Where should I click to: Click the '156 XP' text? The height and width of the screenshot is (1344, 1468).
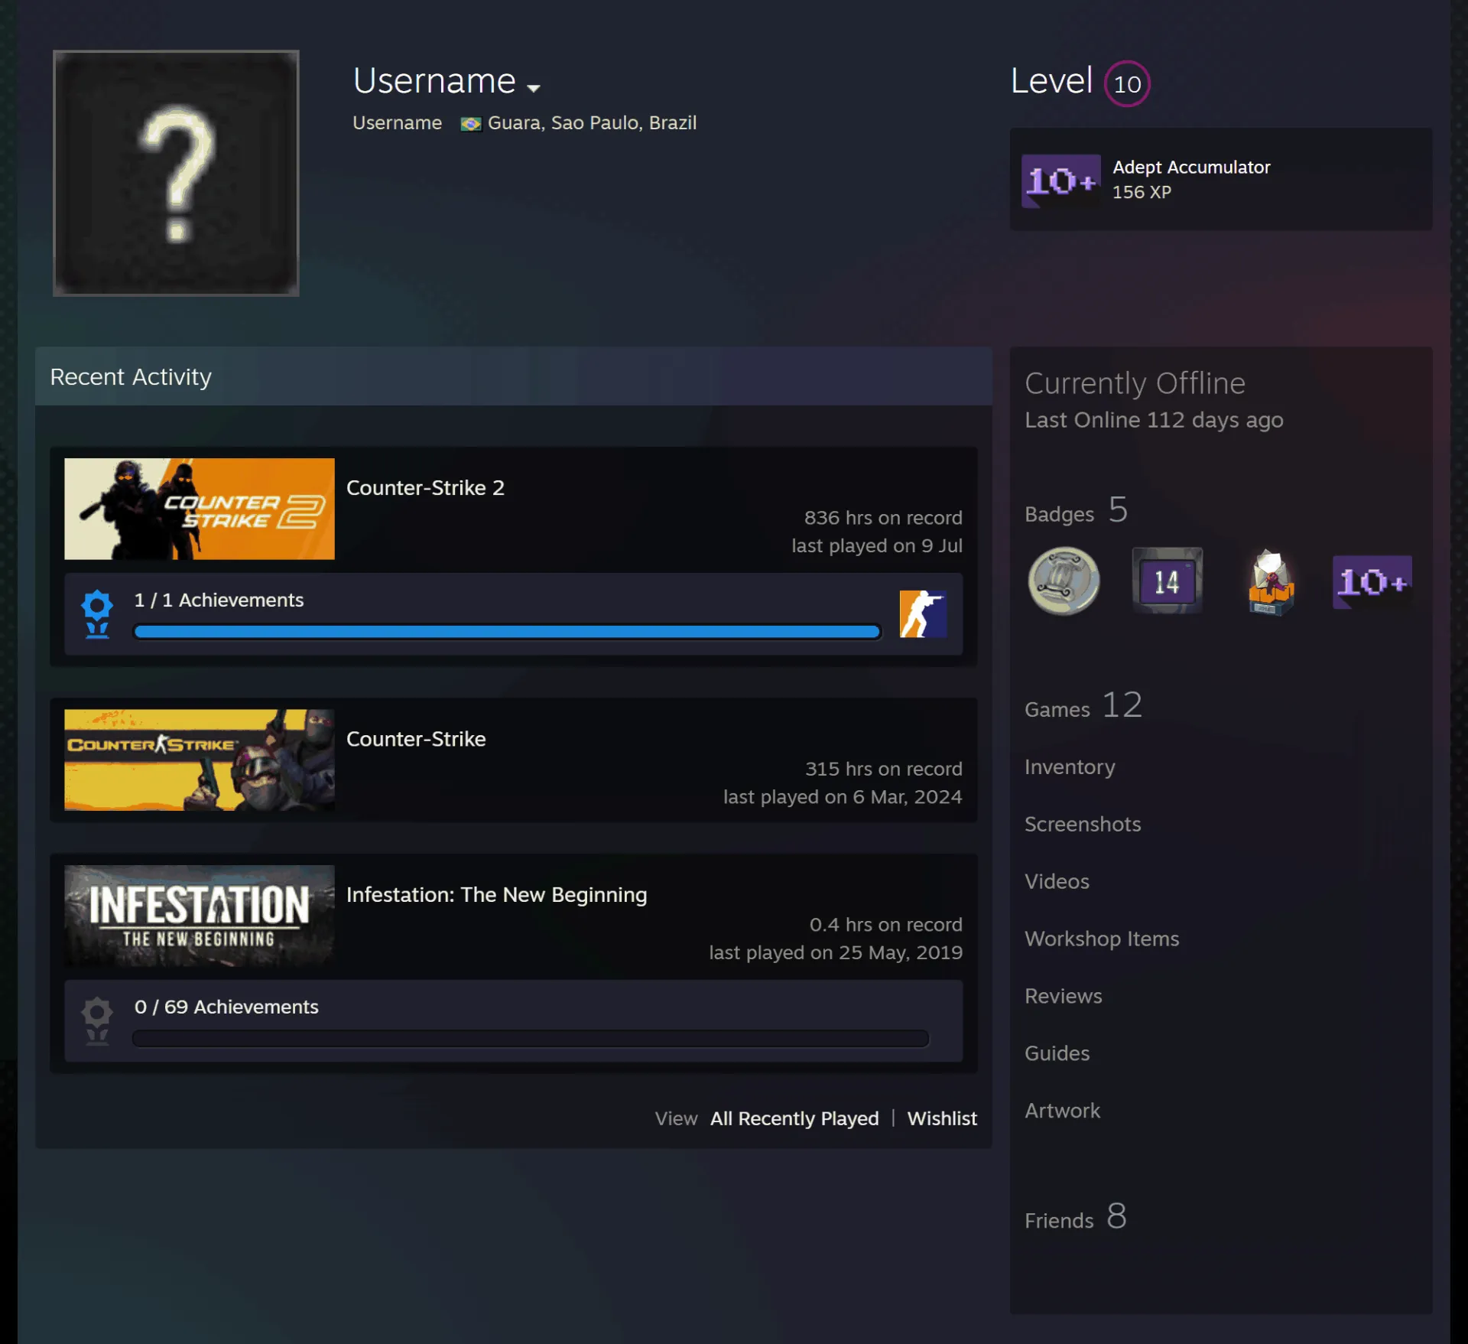click(1142, 192)
